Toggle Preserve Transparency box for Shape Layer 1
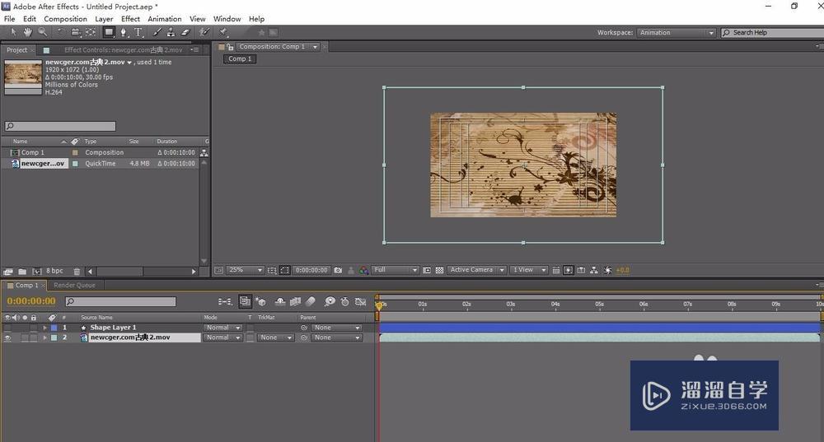Image resolution: width=824 pixels, height=442 pixels. pyautogui.click(x=250, y=328)
